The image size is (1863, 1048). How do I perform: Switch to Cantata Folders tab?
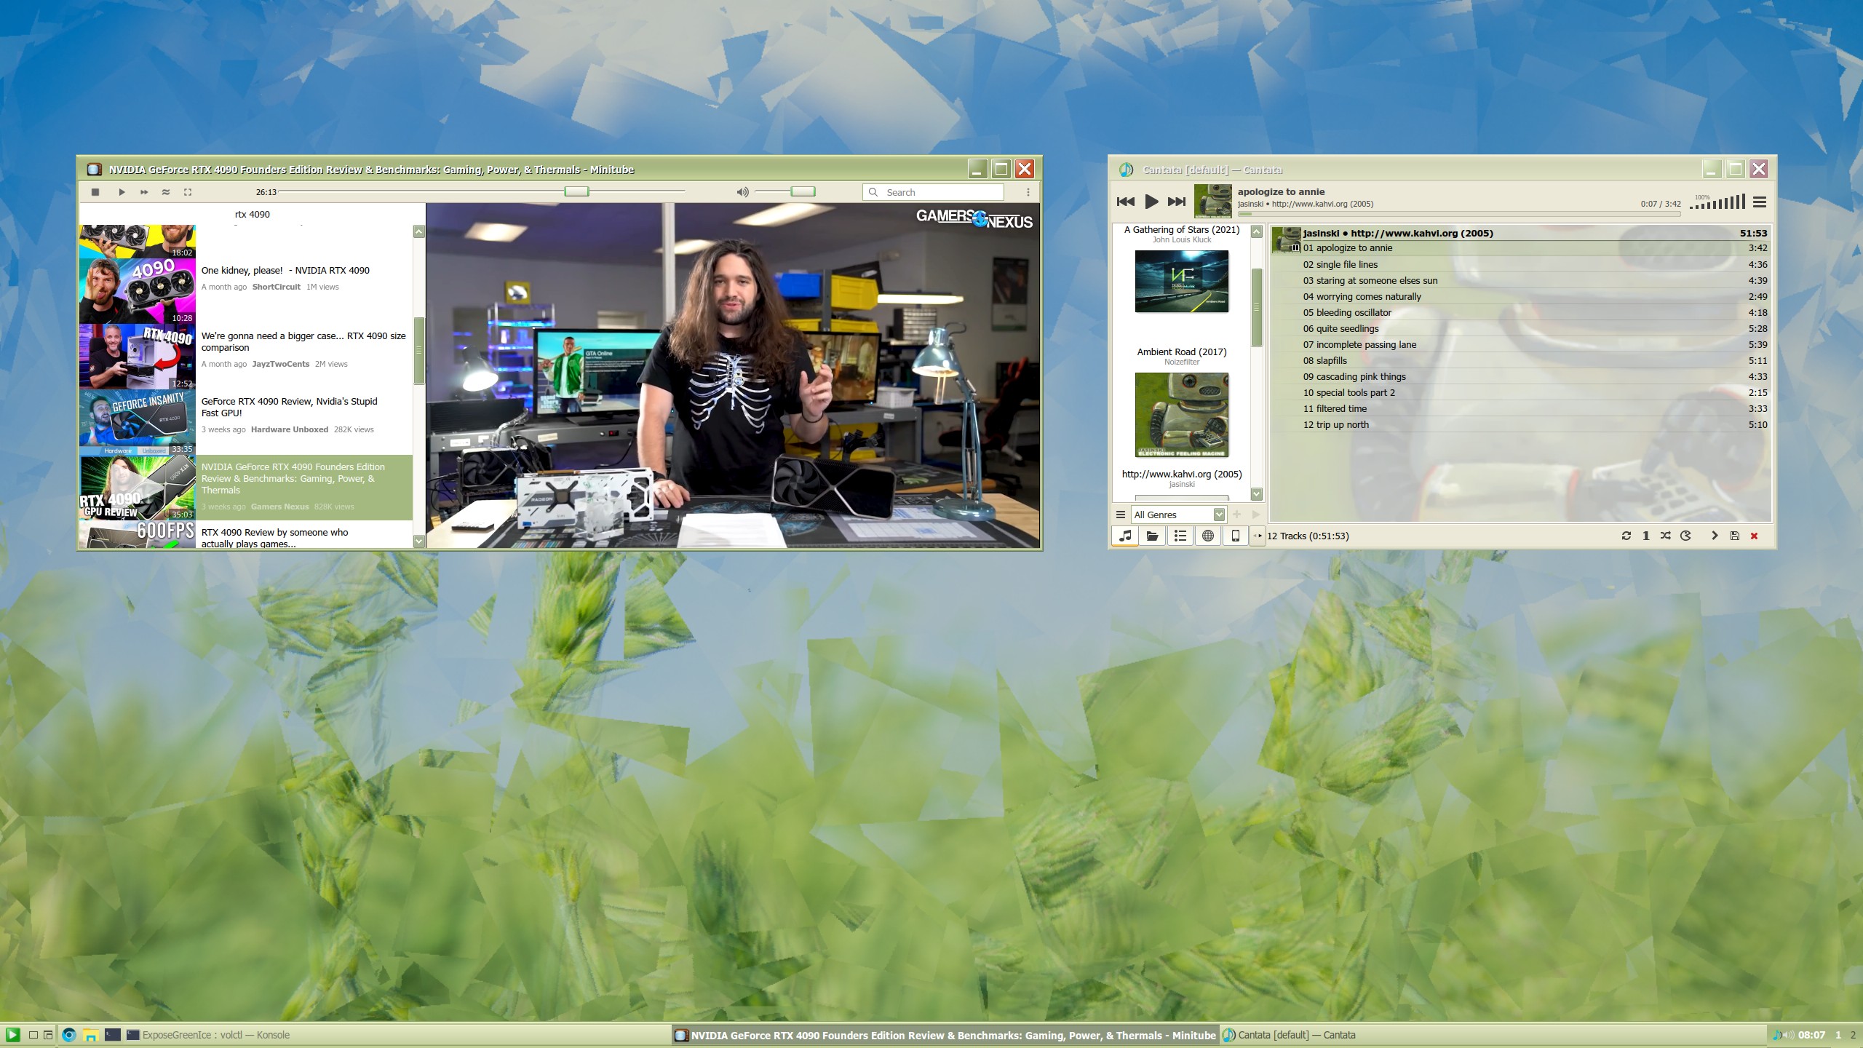click(1153, 536)
